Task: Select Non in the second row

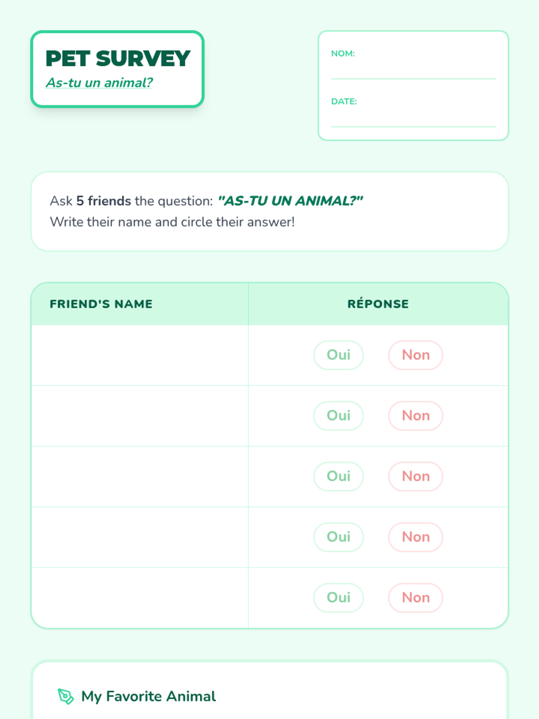Action: (x=415, y=416)
